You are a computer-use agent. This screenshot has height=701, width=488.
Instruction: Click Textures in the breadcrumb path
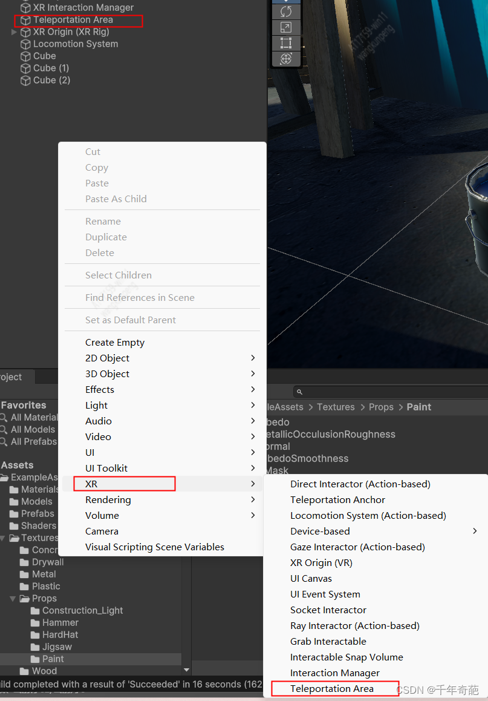point(336,407)
